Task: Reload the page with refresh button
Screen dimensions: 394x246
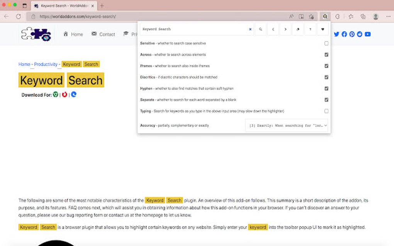Action: click(18, 17)
